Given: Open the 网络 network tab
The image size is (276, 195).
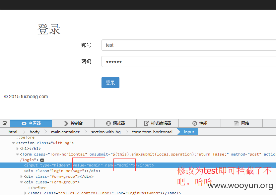Looking at the screenshot, I should pyautogui.click(x=241, y=123).
